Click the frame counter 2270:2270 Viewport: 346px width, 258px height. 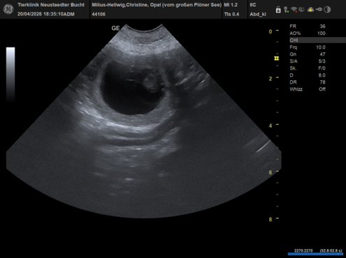click(303, 250)
